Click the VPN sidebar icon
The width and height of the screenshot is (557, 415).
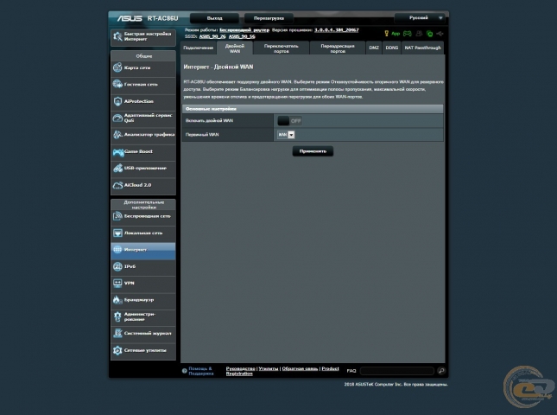(118, 283)
